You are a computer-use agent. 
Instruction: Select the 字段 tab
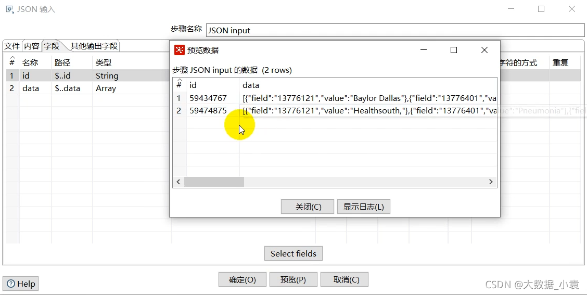pos(52,46)
